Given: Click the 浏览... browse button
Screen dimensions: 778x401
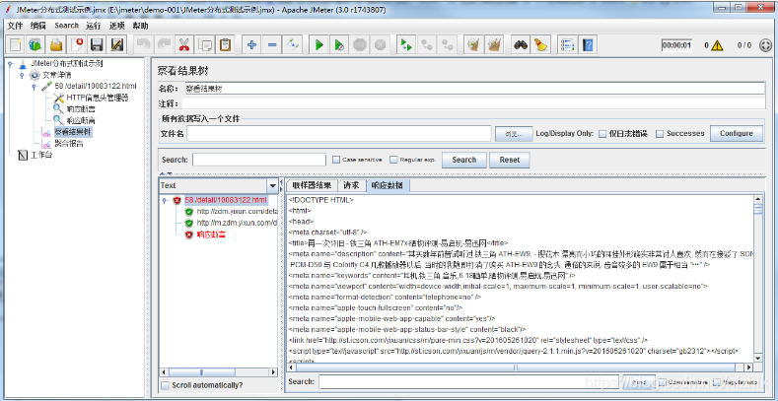Looking at the screenshot, I should pos(514,134).
